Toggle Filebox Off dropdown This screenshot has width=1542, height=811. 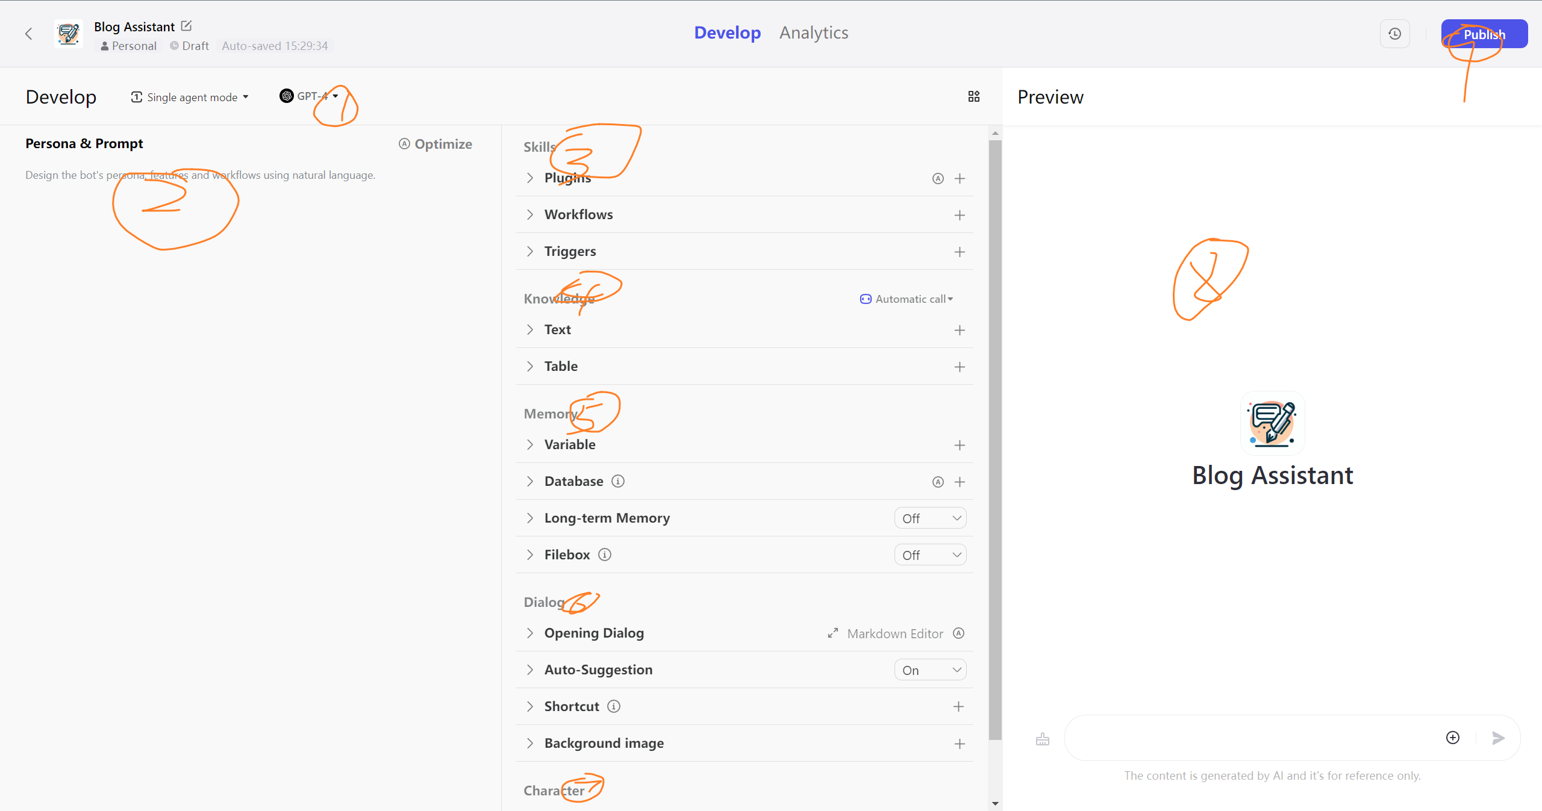pos(930,555)
